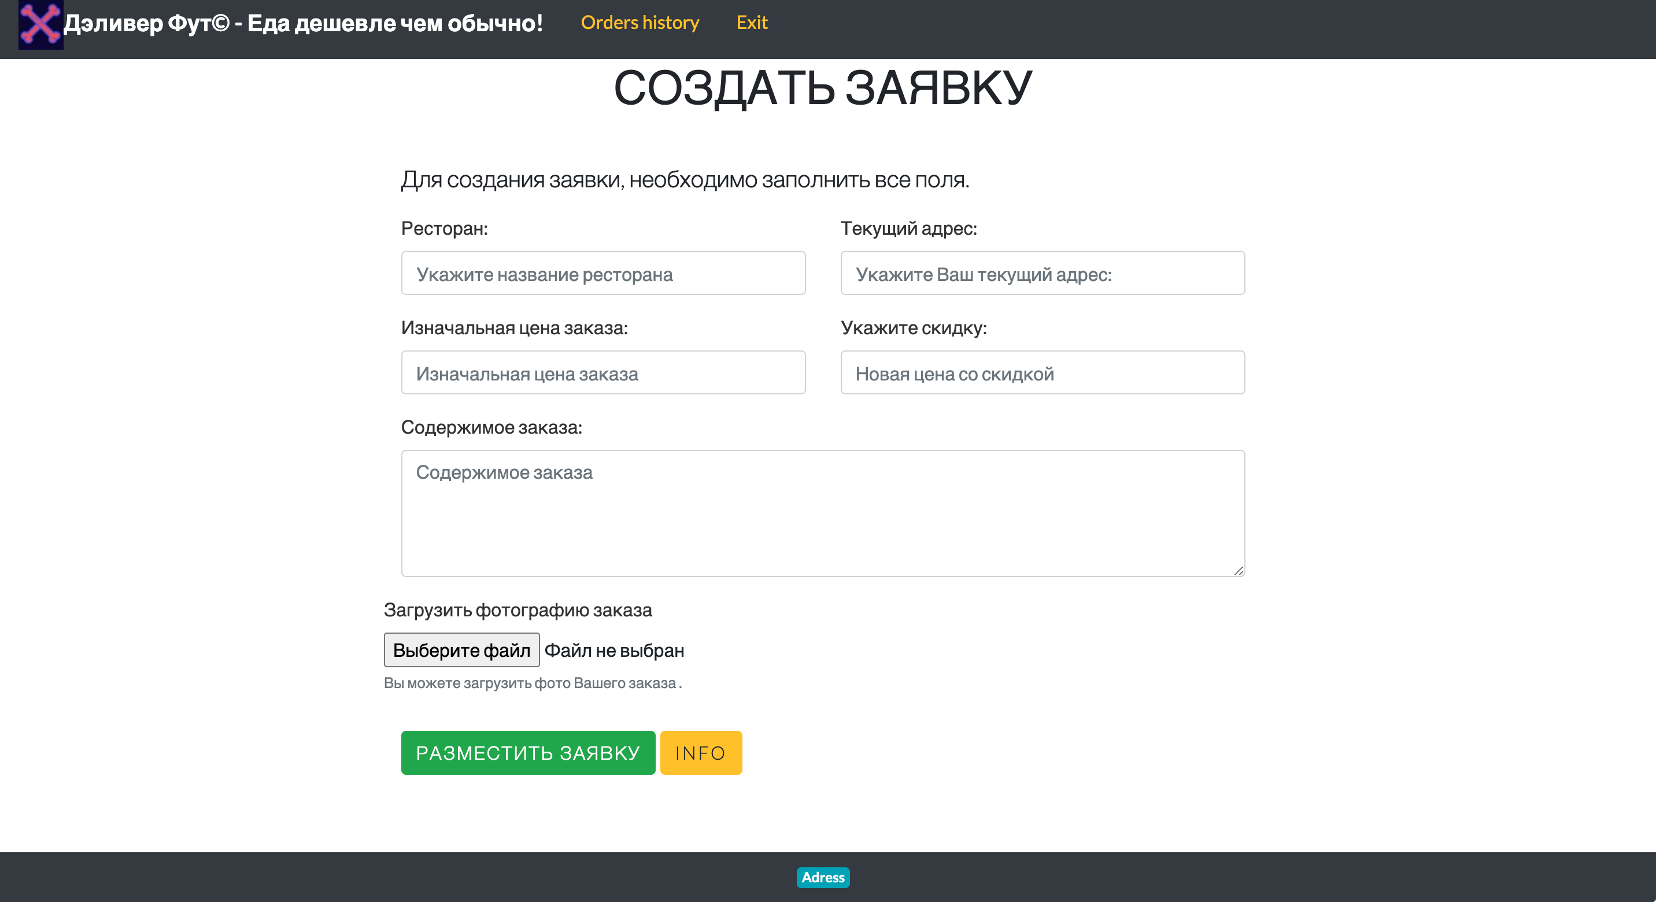Click the Adress badge in footer
This screenshot has width=1656, height=902.
point(823,878)
